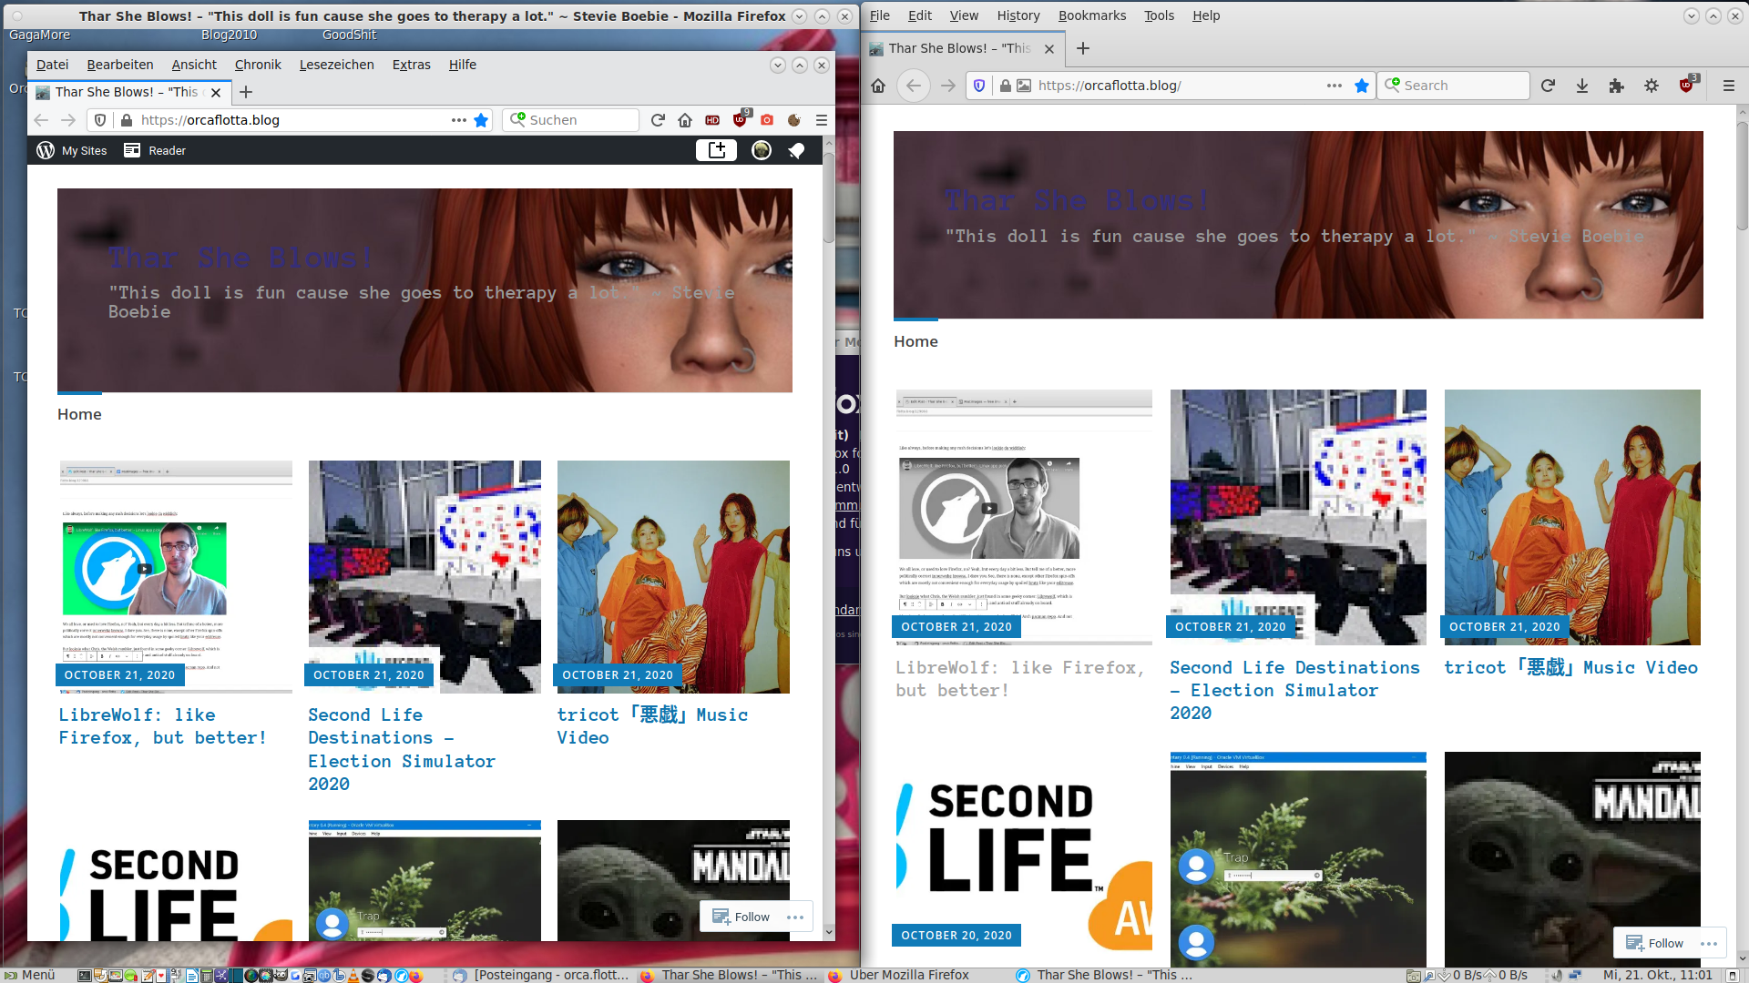1749x983 pixels.
Task: Click the Follow button in the left window
Action: point(742,917)
